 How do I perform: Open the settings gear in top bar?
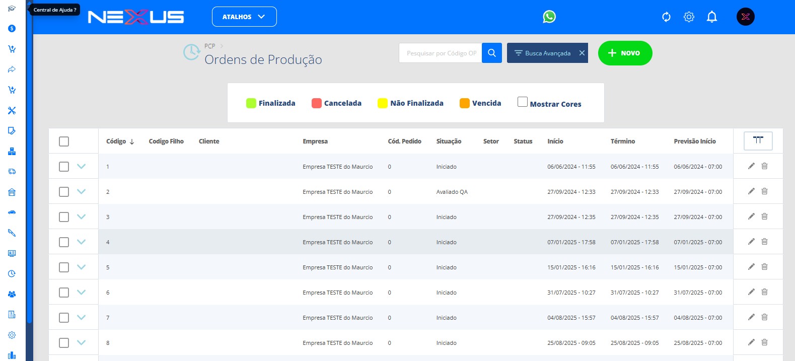coord(689,17)
